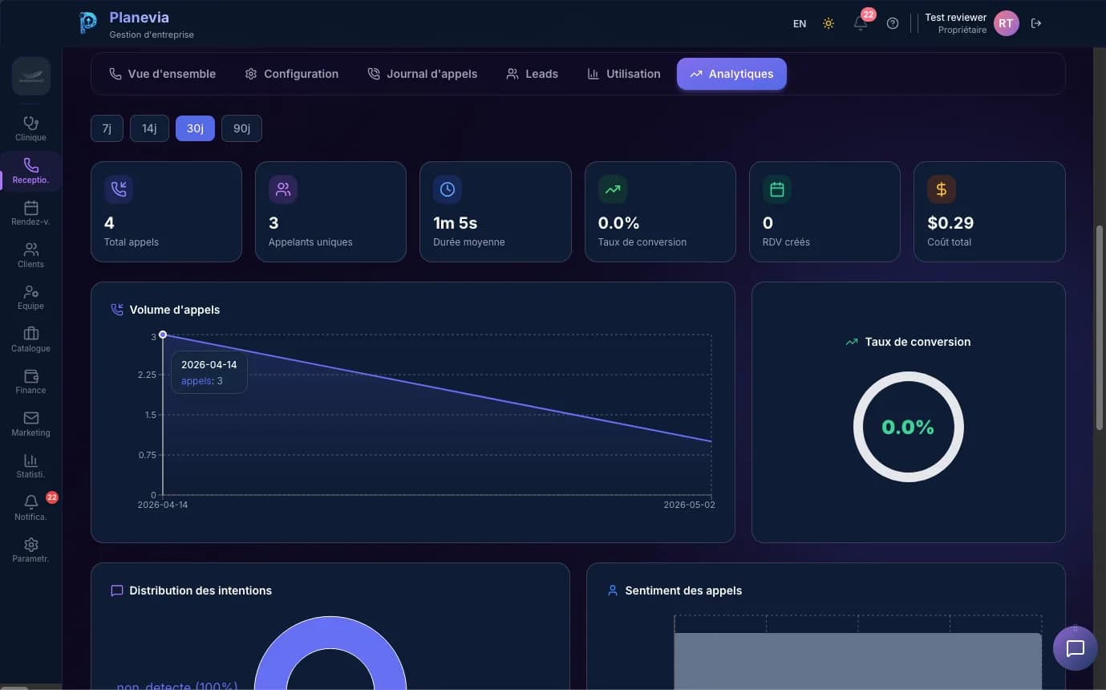Click the RDV créés stat card

click(824, 212)
